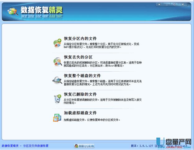Maximize the data recovery window
Screen dimensions: 194x150
tap(174, 4)
